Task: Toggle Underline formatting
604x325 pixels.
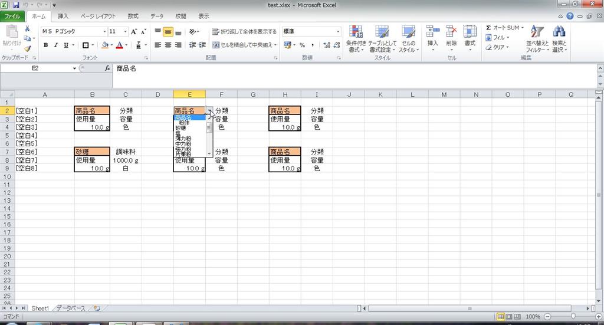Action: [66, 45]
